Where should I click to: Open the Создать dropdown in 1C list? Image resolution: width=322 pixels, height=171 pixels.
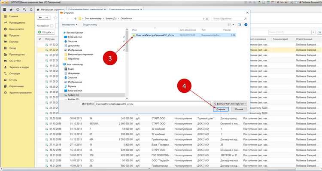coord(46,32)
